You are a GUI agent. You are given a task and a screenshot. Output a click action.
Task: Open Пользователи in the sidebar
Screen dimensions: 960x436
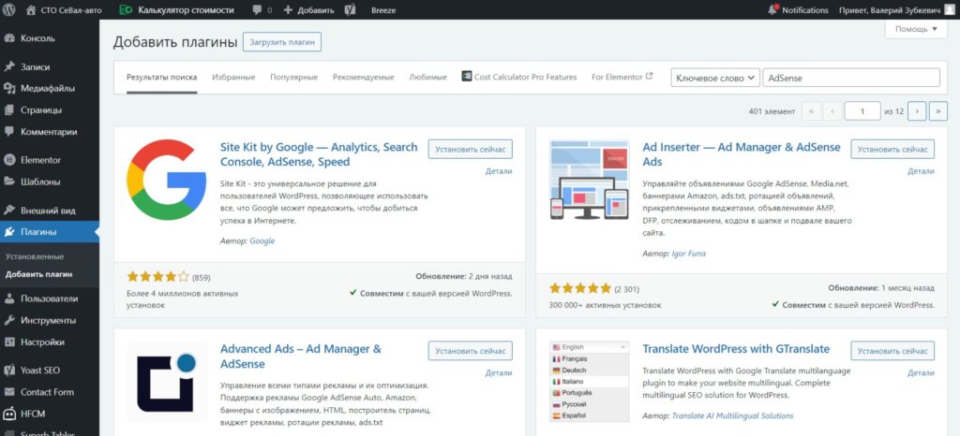49,298
